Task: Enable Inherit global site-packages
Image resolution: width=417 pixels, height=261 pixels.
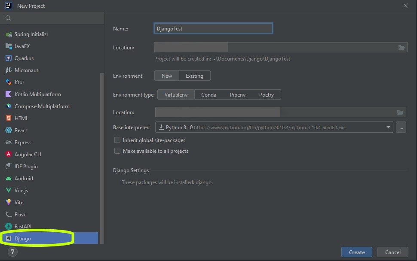Action: (117, 140)
